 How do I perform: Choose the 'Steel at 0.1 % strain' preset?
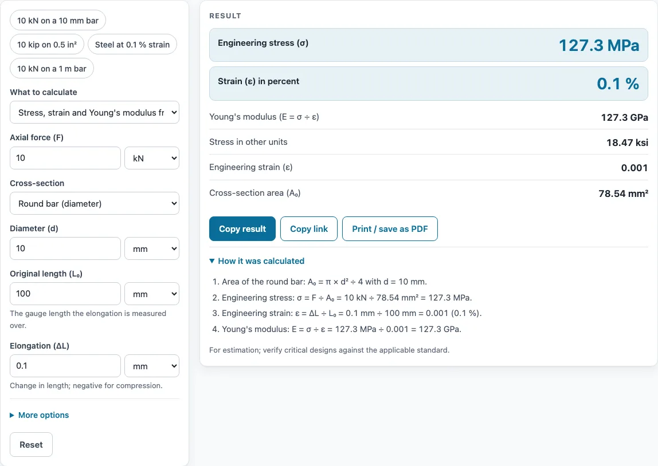pyautogui.click(x=132, y=45)
